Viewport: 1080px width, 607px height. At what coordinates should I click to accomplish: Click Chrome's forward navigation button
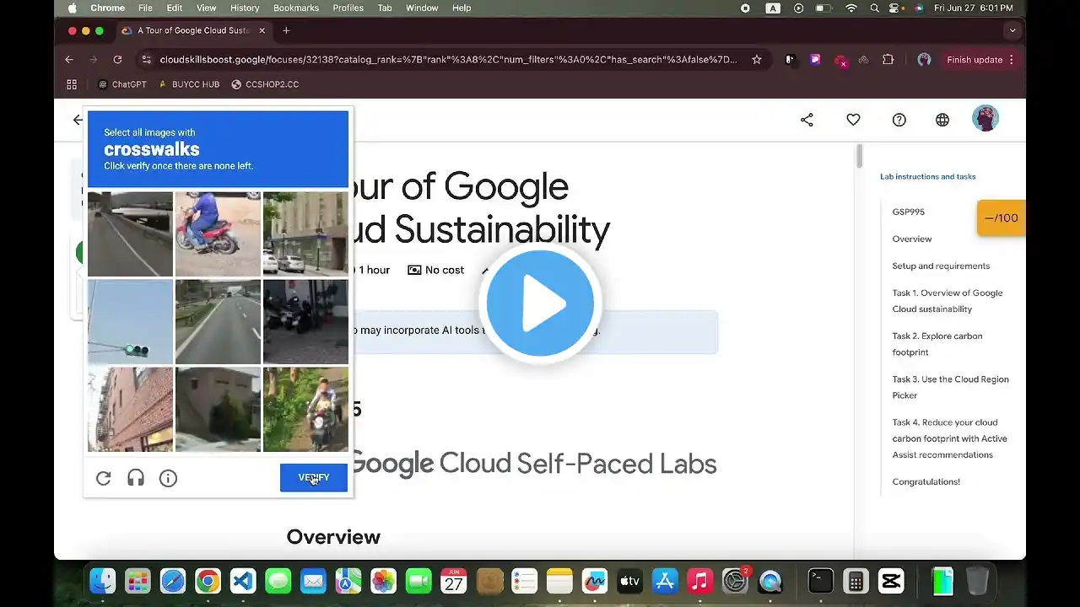[x=93, y=60]
